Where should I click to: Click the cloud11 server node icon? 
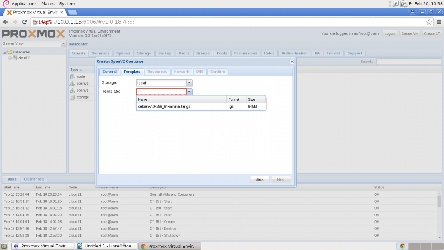[x=15, y=58]
